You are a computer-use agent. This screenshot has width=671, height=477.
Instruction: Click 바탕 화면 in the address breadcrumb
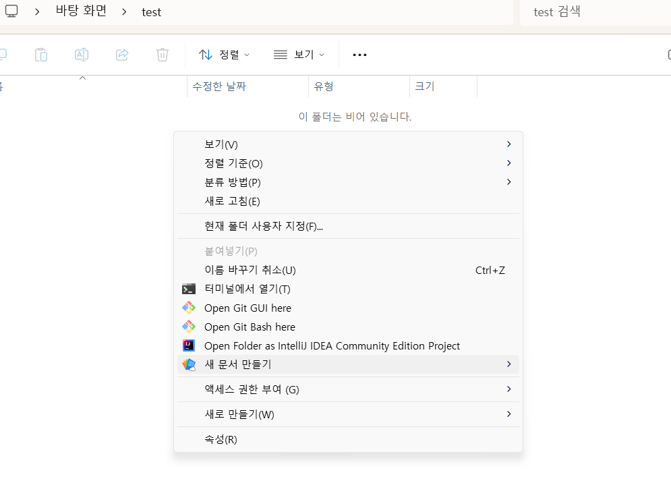coord(82,11)
